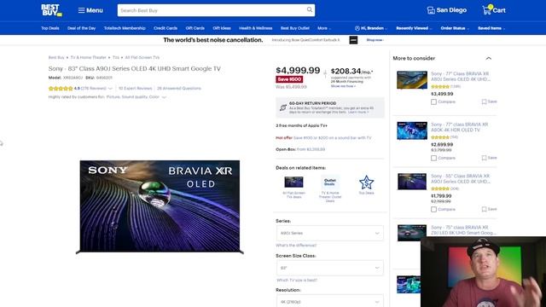Viewport: 546px width, 307px height.
Task: Click the Save $500 badge
Action: 289,79
